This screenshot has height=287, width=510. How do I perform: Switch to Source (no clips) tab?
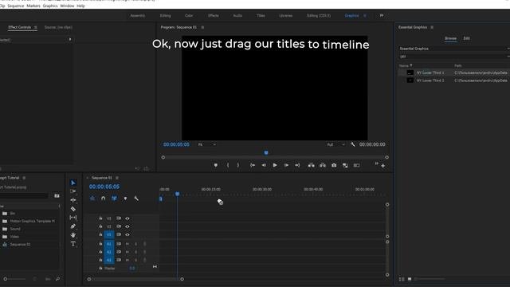tap(58, 27)
